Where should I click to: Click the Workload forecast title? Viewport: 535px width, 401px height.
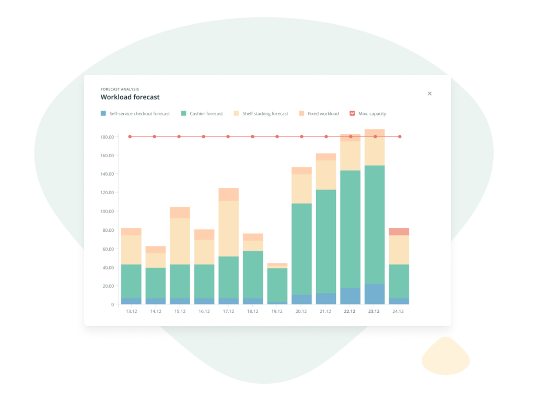click(130, 97)
